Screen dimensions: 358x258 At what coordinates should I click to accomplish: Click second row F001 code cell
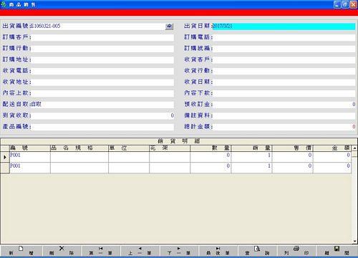[30, 168]
